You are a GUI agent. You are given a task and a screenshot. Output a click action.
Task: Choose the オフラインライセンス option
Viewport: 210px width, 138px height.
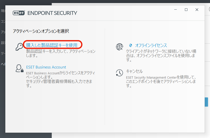pyautogui.click(x=151, y=45)
